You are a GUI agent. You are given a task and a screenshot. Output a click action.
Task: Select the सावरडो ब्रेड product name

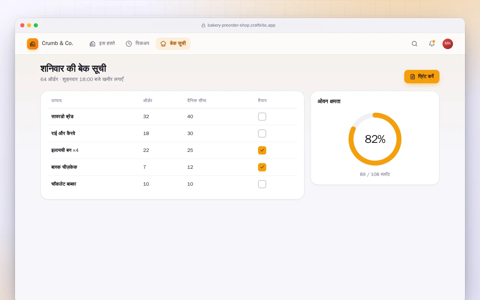(x=62, y=117)
